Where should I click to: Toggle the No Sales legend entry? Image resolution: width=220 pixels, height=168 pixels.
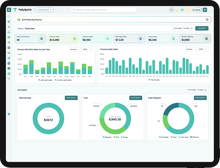164,137
